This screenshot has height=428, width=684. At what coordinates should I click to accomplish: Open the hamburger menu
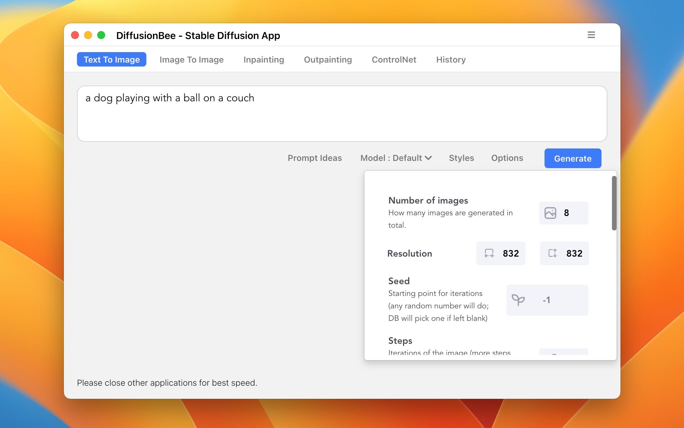tap(591, 35)
